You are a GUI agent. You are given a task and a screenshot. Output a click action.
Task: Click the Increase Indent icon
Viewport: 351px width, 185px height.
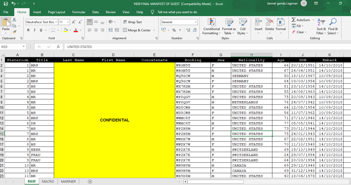pyautogui.click(x=116, y=30)
